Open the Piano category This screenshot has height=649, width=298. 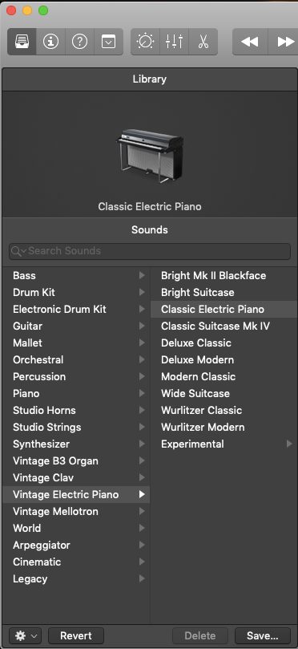click(76, 393)
